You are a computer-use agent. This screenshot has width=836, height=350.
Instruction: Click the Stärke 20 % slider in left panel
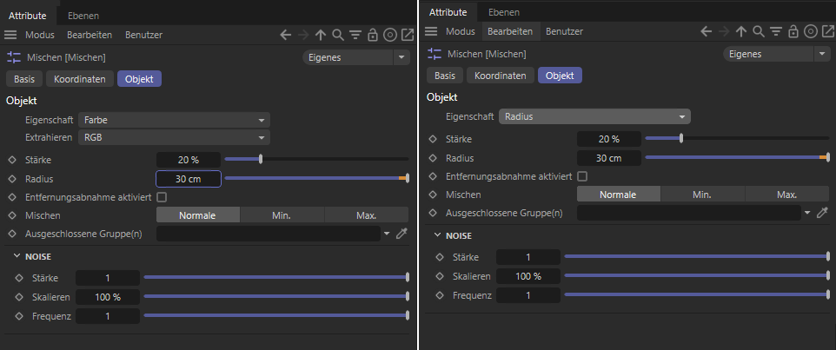point(316,159)
